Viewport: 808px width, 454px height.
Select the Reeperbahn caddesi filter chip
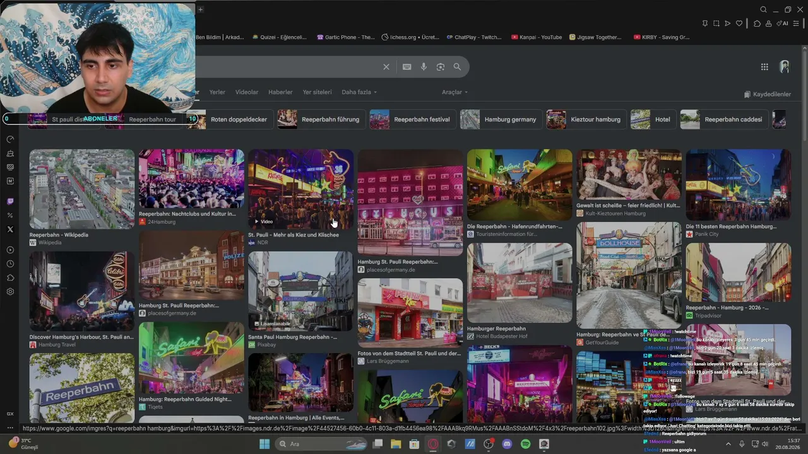pos(723,119)
